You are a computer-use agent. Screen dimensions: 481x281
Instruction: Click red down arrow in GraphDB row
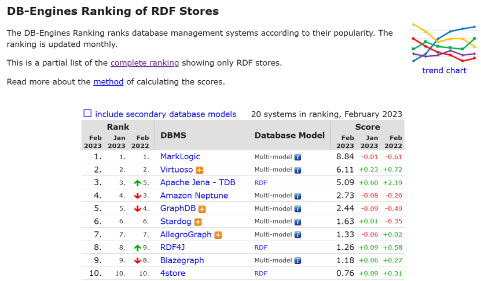(x=137, y=209)
